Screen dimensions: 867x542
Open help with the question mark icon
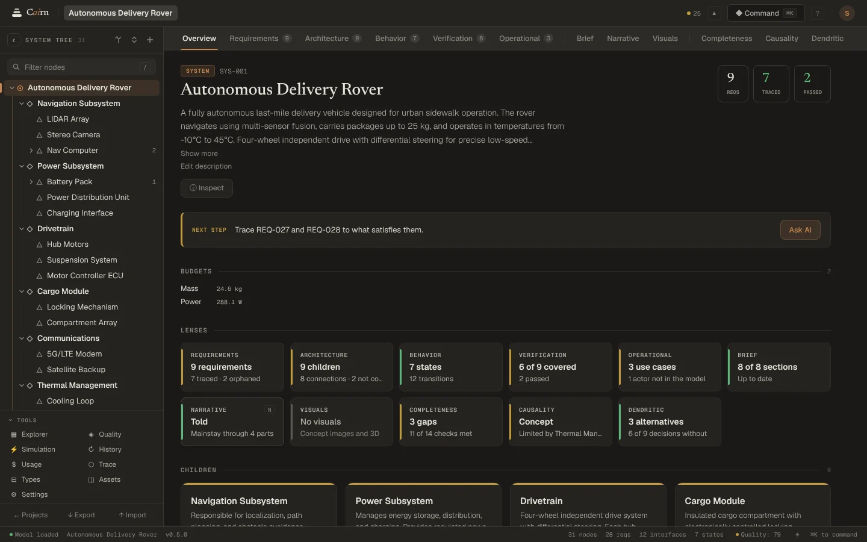coord(818,13)
